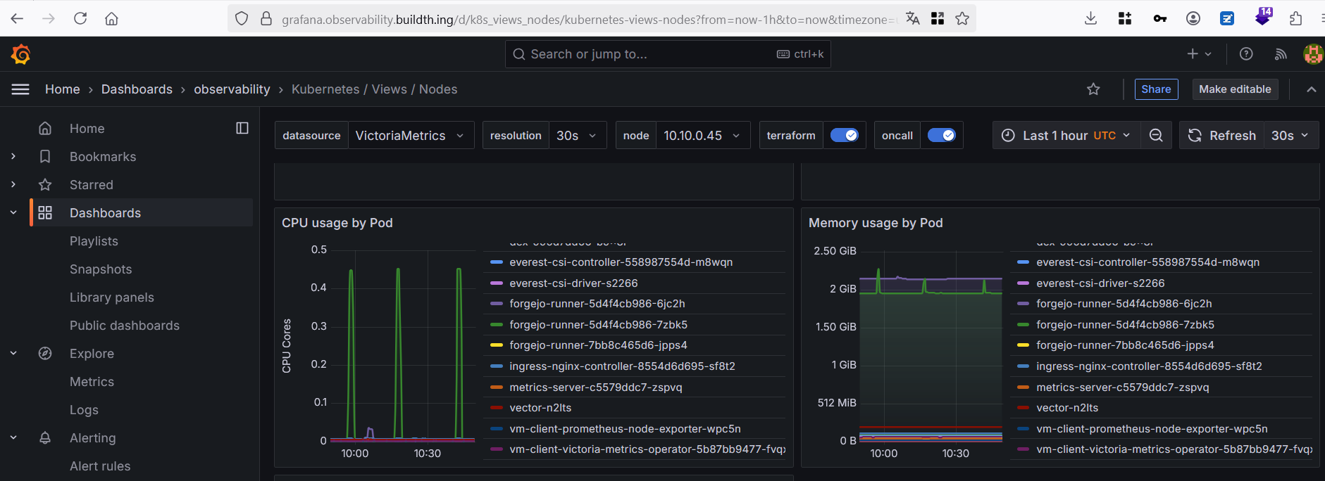Open Playlists in the sidebar

pyautogui.click(x=94, y=241)
